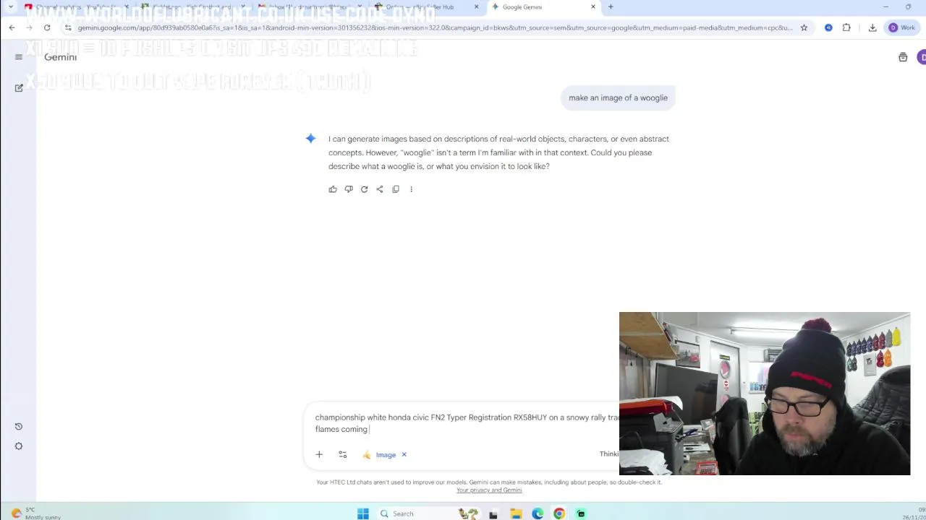Click the Gemini logo text
Viewport: 926px width, 520px height.
pos(60,57)
